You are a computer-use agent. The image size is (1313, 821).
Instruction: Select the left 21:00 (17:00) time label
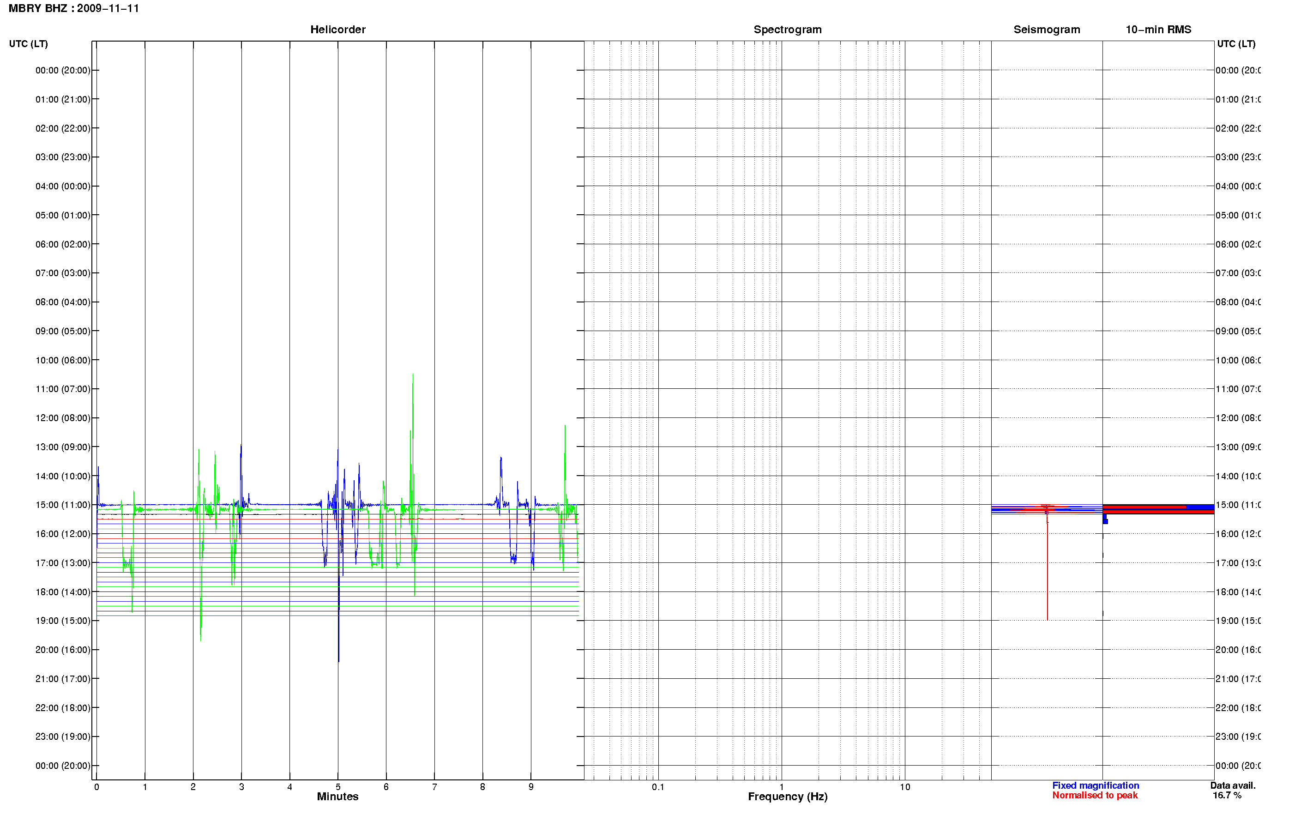(63, 679)
